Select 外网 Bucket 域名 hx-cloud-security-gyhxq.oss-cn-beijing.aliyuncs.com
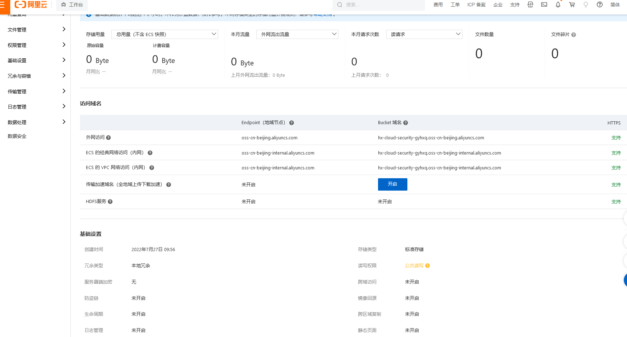This screenshot has height=337, width=627. tap(431, 138)
